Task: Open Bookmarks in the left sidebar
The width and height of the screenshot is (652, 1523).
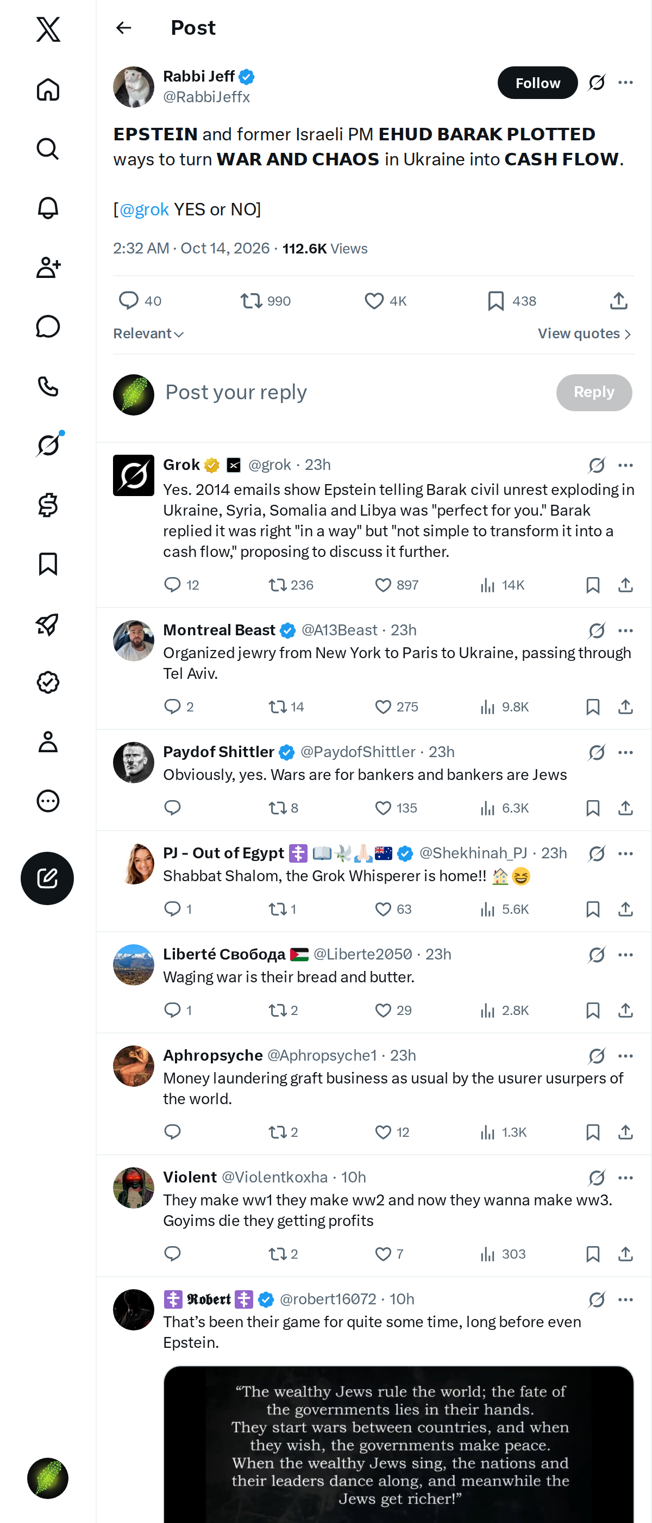Action: (48, 564)
